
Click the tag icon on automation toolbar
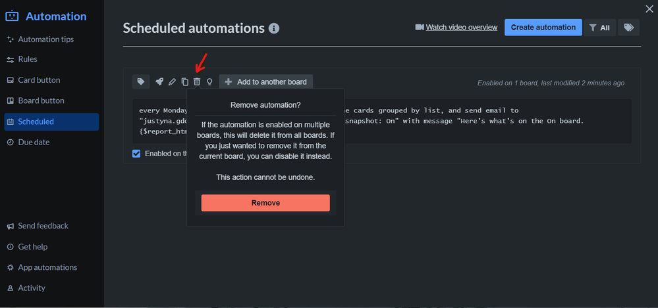[141, 81]
